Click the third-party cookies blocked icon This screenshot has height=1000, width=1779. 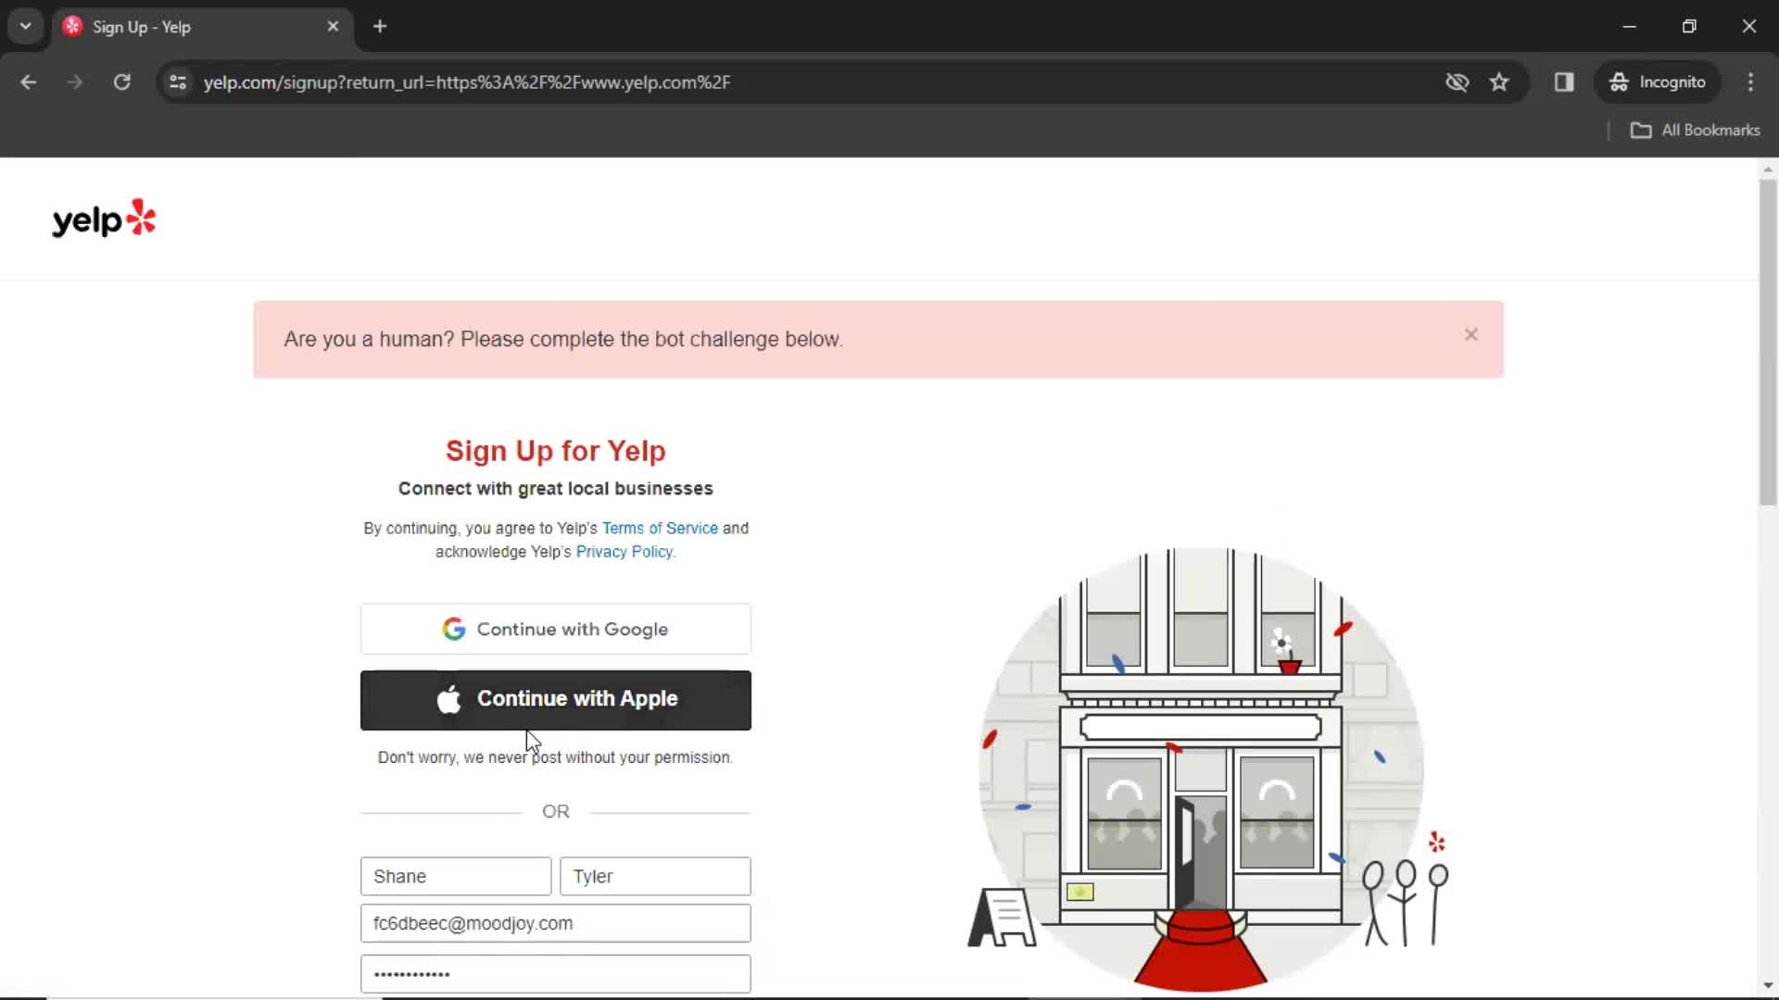click(1457, 82)
